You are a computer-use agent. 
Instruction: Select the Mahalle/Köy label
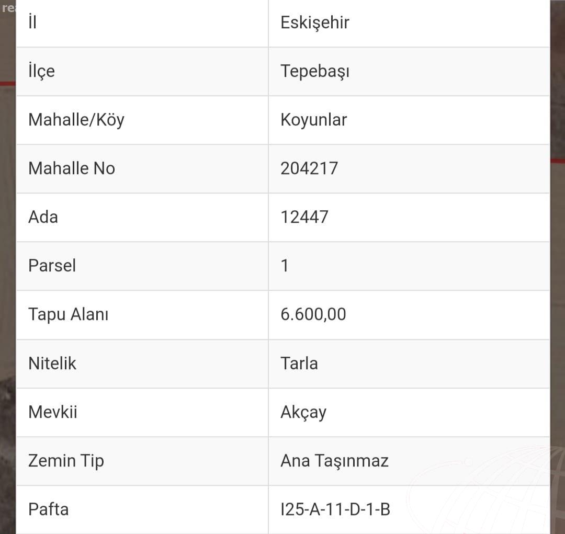tap(76, 120)
